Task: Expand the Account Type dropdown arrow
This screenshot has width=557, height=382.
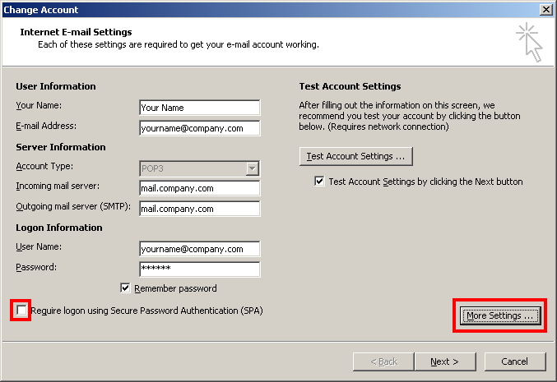Action: coord(253,168)
